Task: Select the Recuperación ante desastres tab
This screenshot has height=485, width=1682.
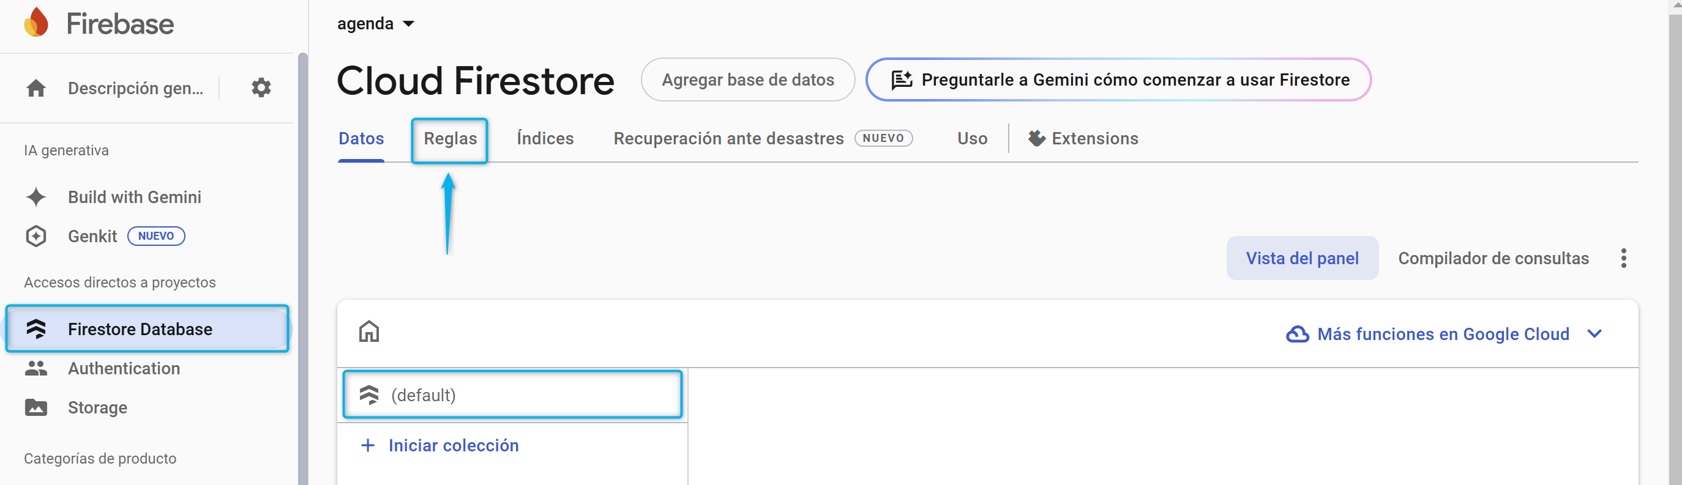Action: (728, 139)
